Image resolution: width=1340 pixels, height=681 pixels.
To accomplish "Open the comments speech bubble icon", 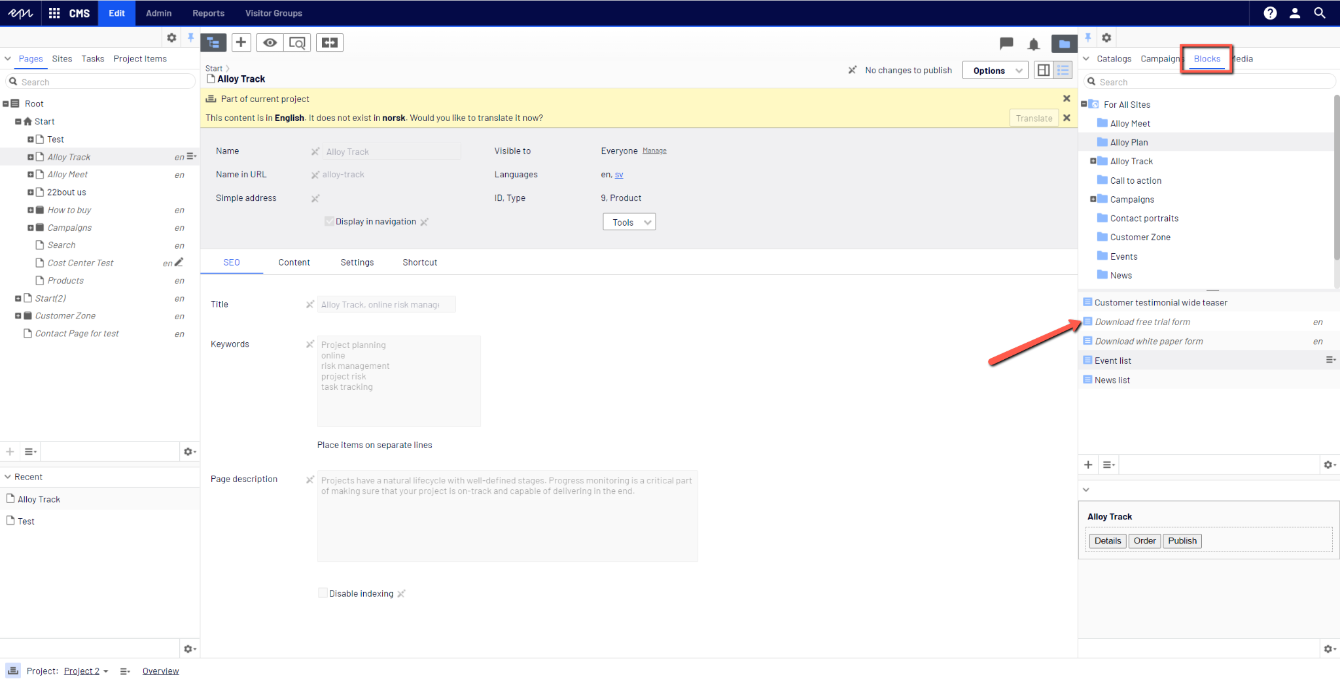I will 1006,44.
